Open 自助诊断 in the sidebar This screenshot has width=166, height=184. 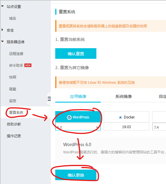[x=14, y=124]
